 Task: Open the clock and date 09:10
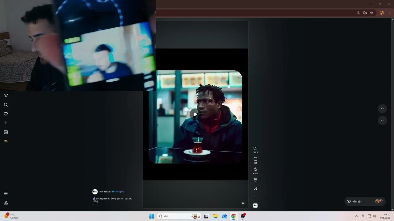385,216
